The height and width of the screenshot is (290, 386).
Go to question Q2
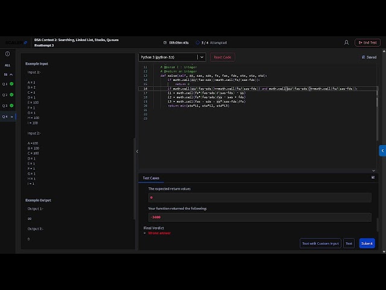8,95
